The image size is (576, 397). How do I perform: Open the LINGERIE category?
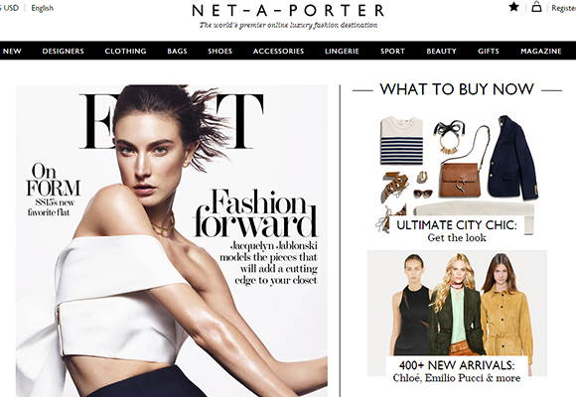tap(342, 51)
